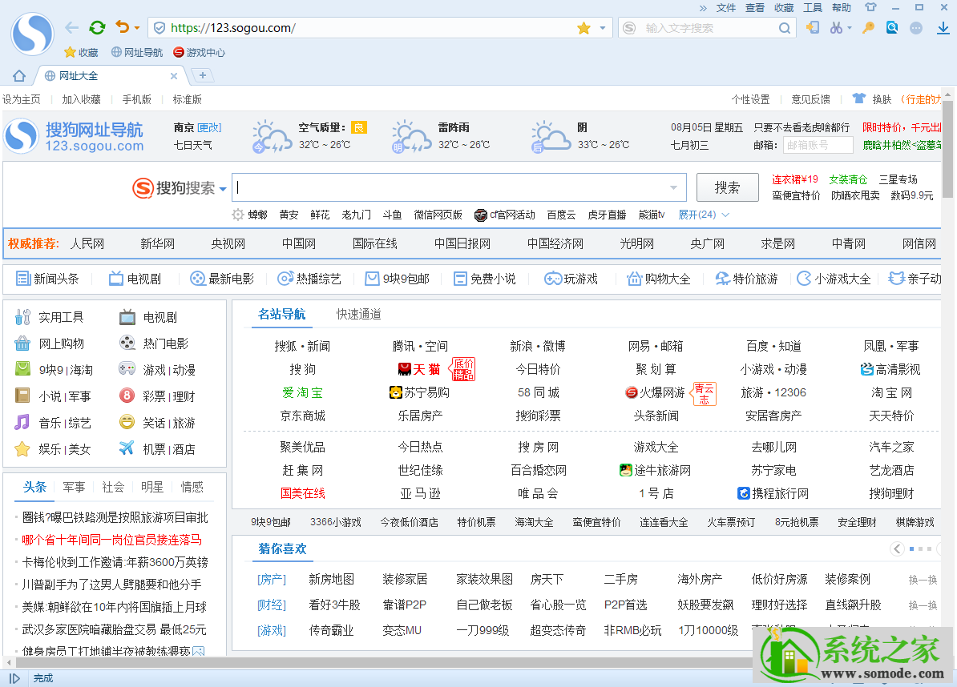Click the previous arrow in 猜你喜欢 carousel
This screenshot has height=687, width=957.
pos(897,548)
